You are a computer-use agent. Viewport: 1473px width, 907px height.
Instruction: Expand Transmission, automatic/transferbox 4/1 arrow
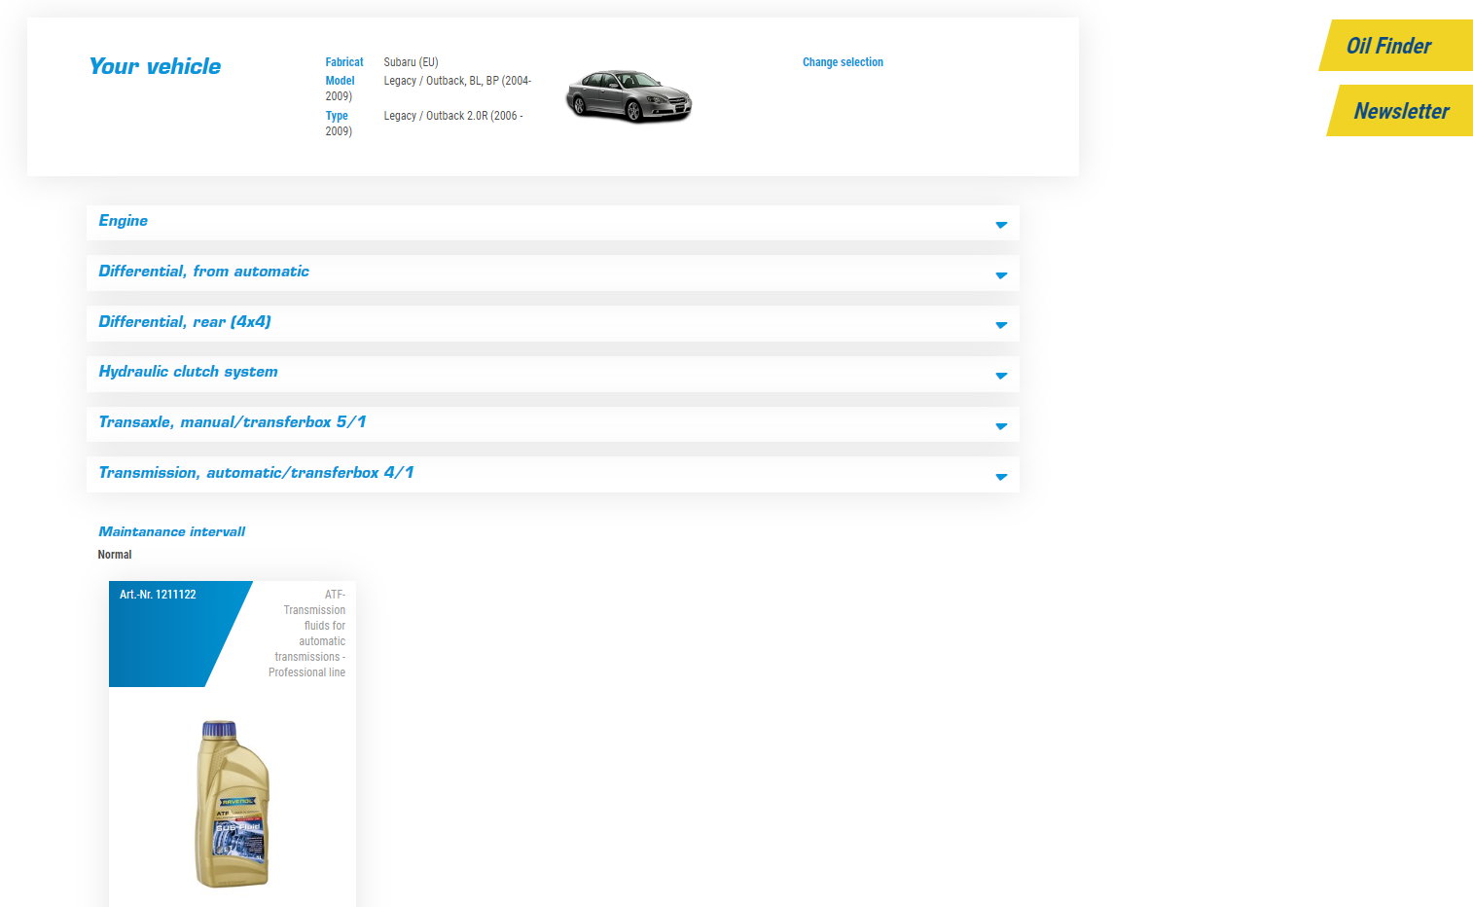1001,477
